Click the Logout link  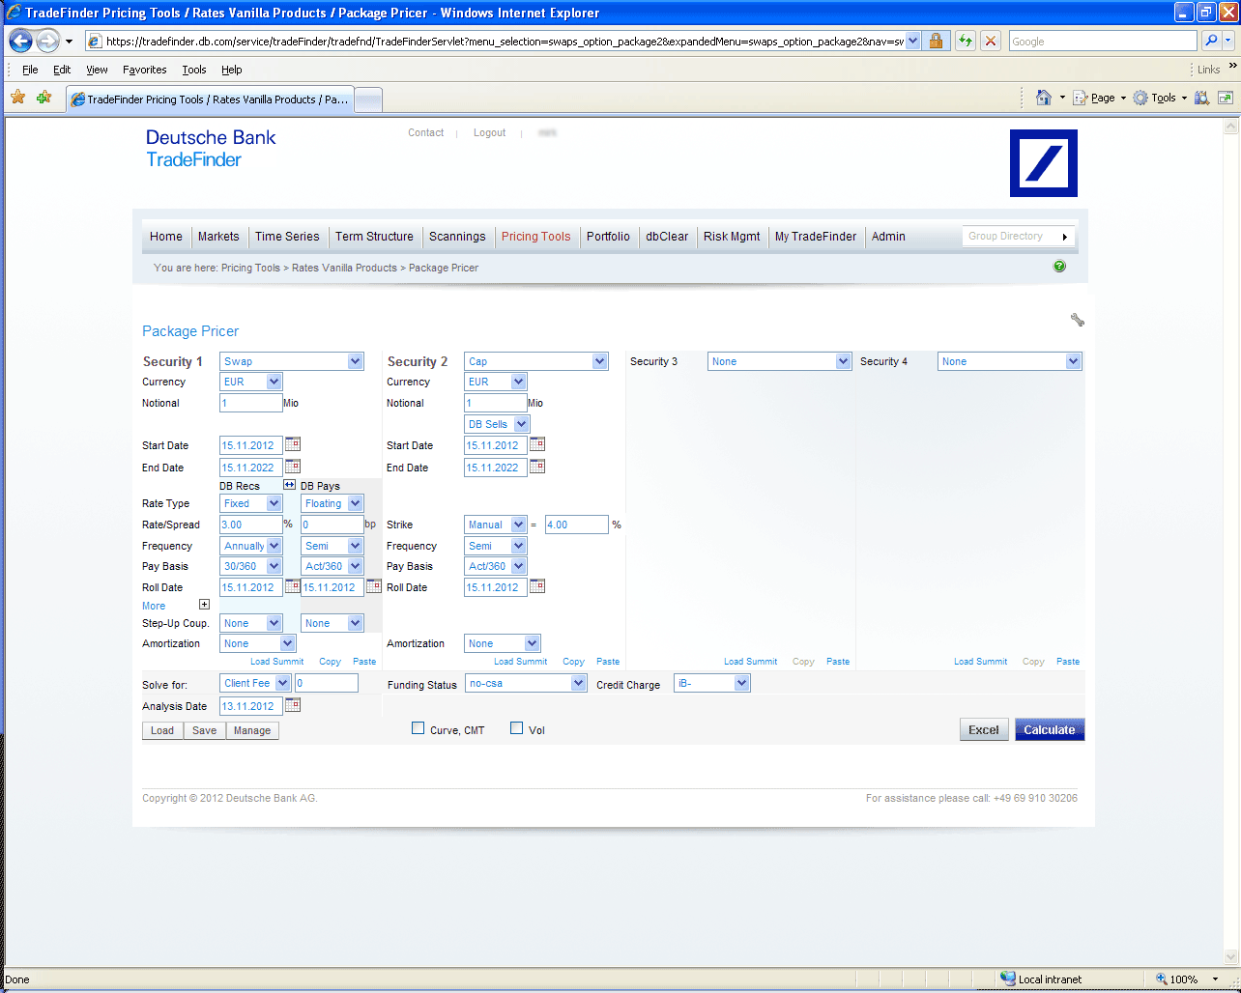coord(489,133)
